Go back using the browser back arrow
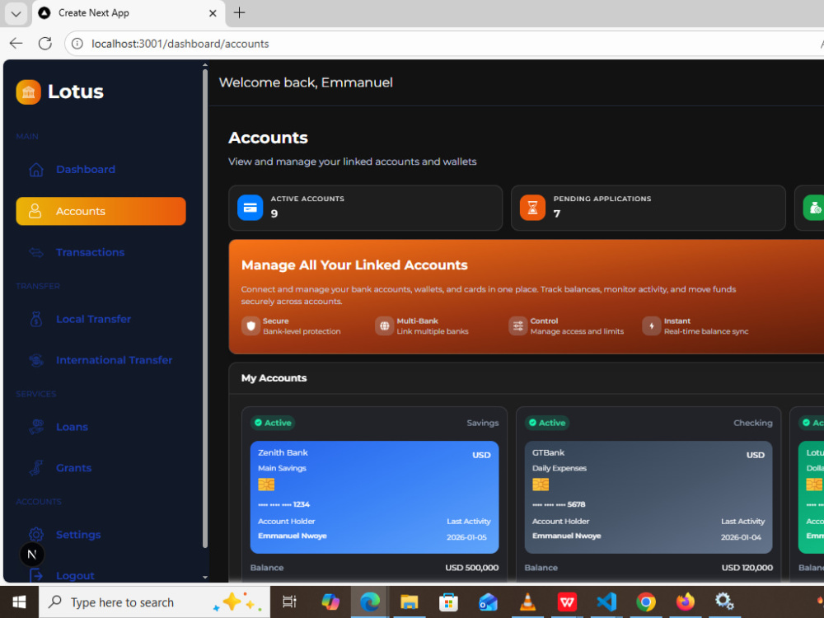This screenshot has height=618, width=824. (x=16, y=44)
